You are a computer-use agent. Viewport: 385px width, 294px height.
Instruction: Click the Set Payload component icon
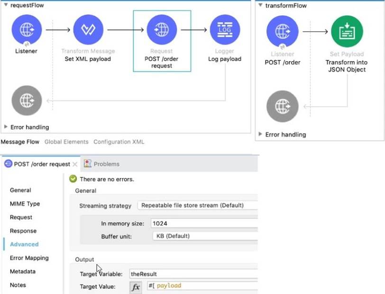[347, 32]
